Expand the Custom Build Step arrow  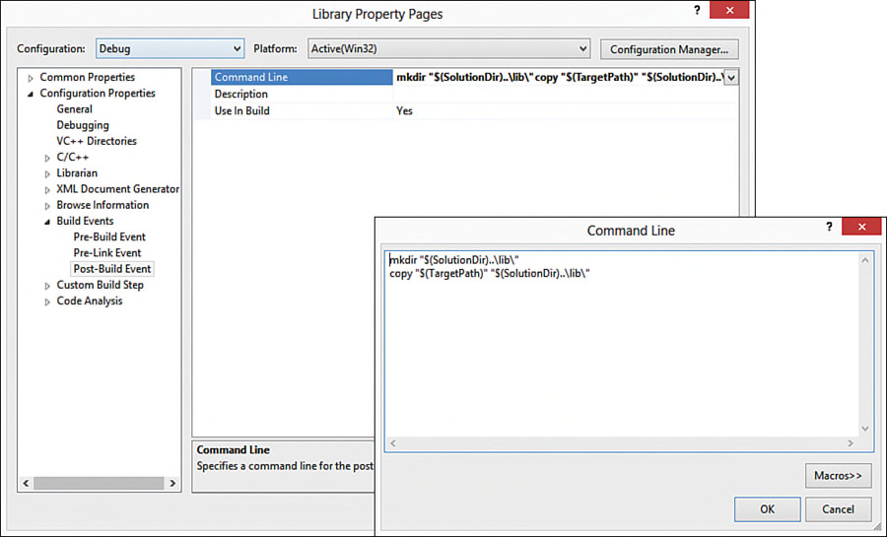point(47,286)
